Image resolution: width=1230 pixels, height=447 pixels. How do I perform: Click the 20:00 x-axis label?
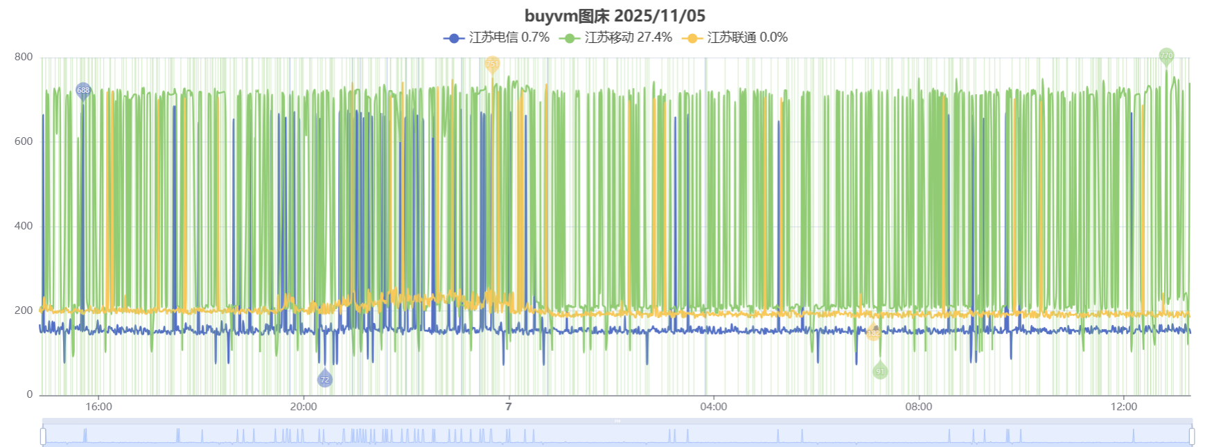pyautogui.click(x=304, y=407)
